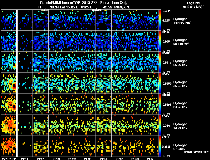
Task: Select the 'Hydrogen 35-55 keV' row label
Action: coord(180,84)
